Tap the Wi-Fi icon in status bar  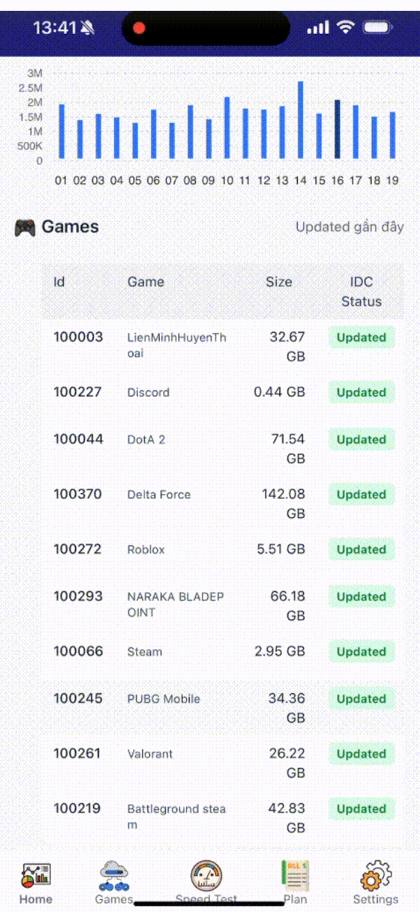[346, 28]
